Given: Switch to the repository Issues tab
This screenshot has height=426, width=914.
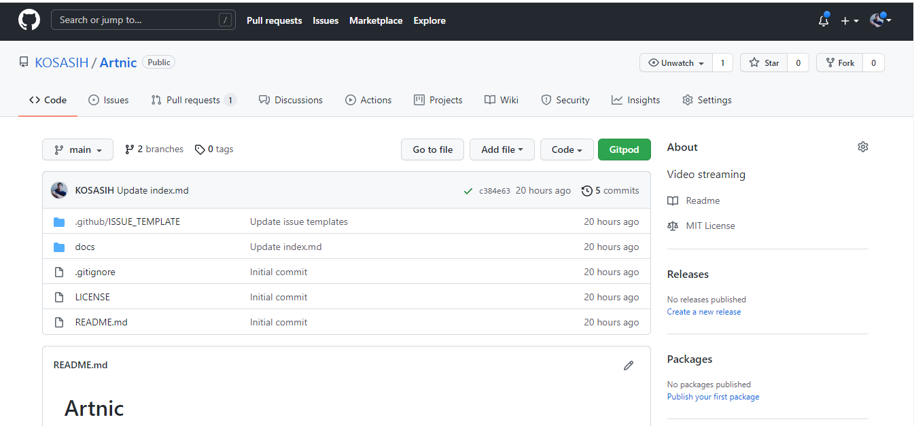Looking at the screenshot, I should [109, 100].
